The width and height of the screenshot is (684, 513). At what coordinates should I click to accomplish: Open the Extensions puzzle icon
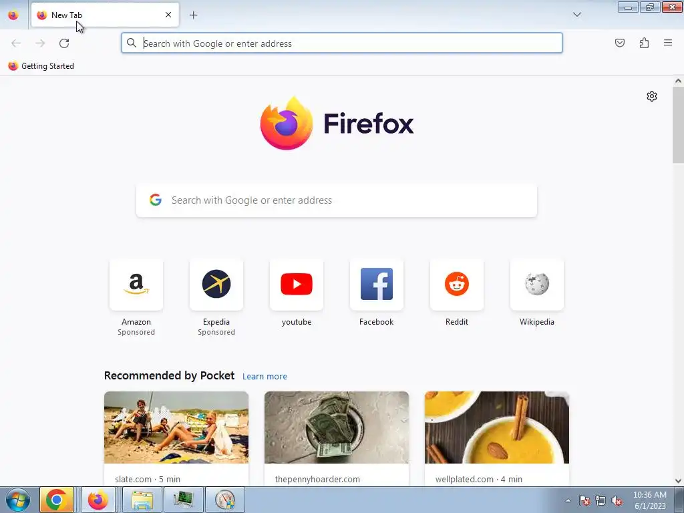644,43
